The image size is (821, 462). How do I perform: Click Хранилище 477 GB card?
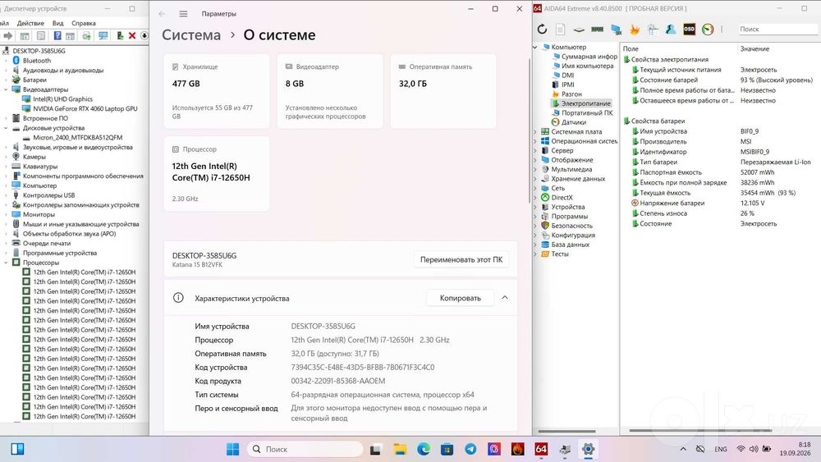217,91
